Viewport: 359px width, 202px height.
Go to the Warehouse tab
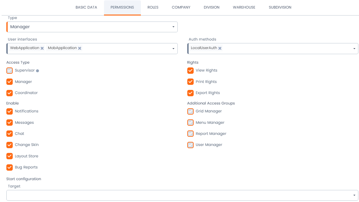point(244,7)
